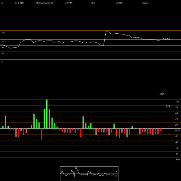Image resolution: width=181 pixels, height=181 pixels.
Task: Click the 'SI MunafaSutraR' header label
Action: 45,3
